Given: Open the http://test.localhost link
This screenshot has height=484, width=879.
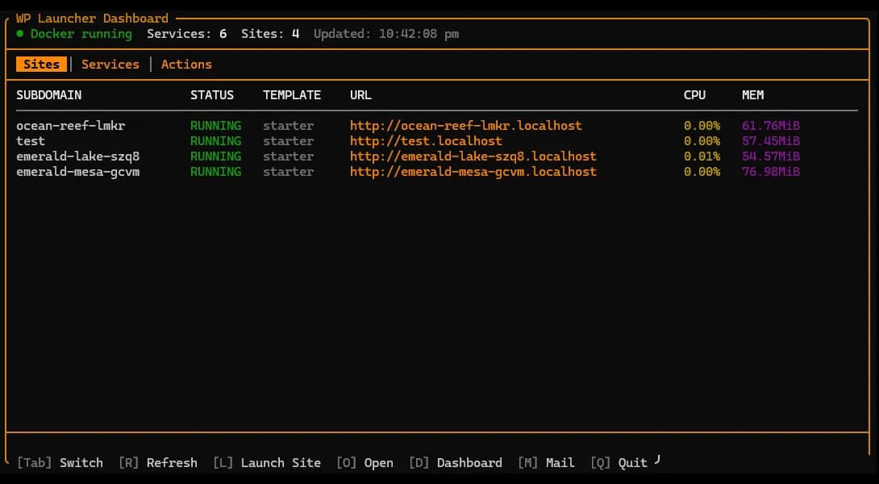Looking at the screenshot, I should coord(426,141).
